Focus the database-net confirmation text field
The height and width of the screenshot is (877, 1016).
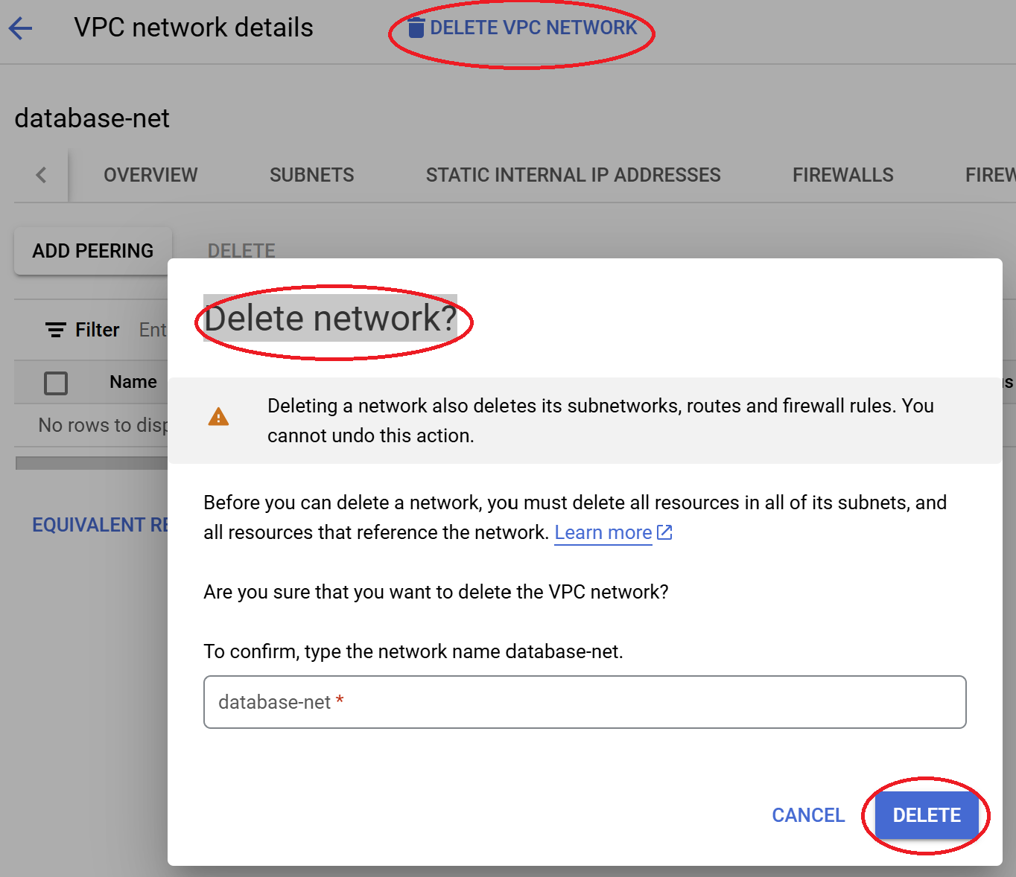[x=584, y=702]
